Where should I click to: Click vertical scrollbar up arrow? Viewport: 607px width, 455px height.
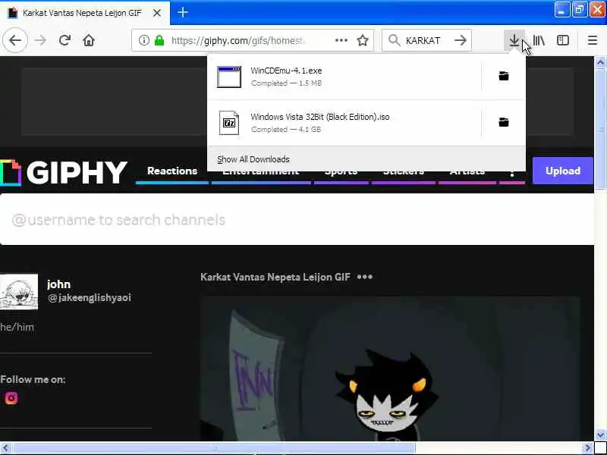click(x=600, y=62)
